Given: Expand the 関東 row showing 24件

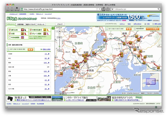Looking at the screenshot, I should pyautogui.click(x=46, y=63).
